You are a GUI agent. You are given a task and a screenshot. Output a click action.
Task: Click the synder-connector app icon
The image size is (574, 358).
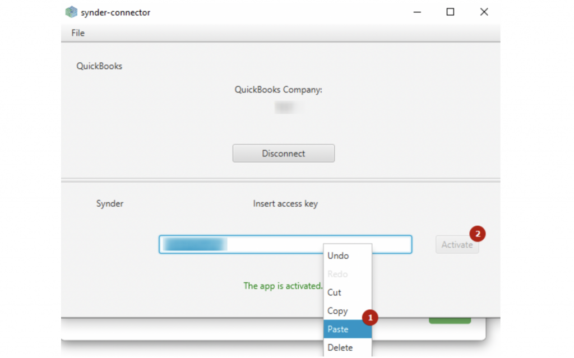(71, 12)
